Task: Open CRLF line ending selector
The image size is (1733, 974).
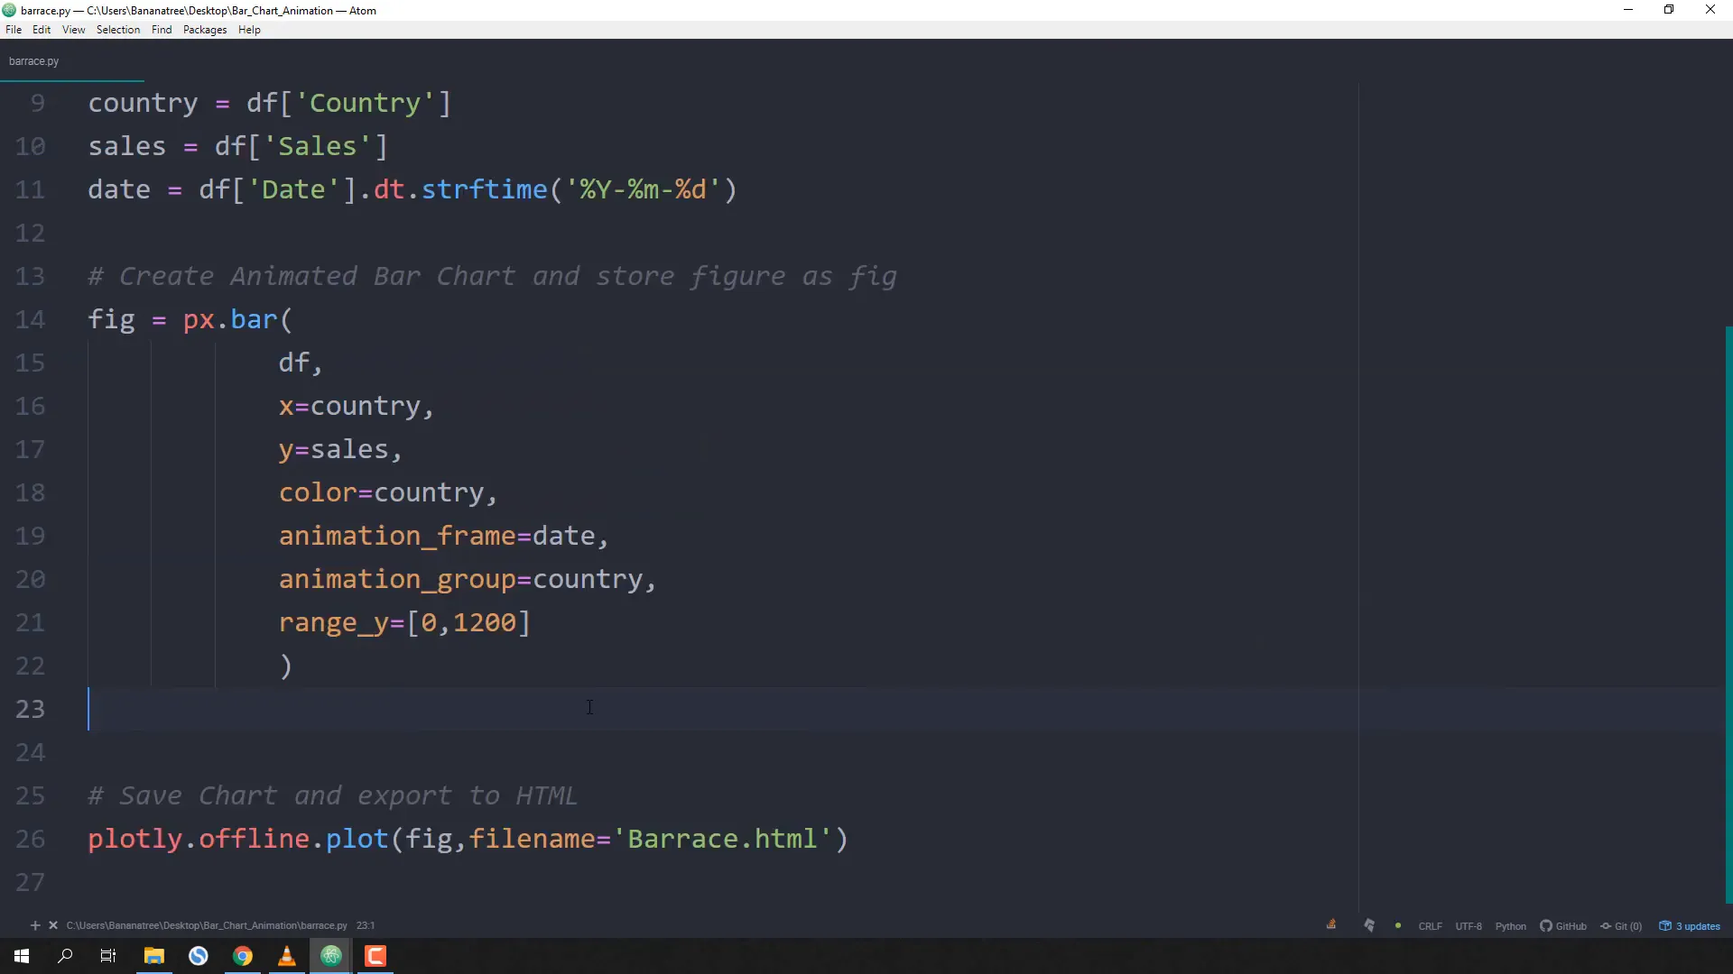Action: (1430, 926)
